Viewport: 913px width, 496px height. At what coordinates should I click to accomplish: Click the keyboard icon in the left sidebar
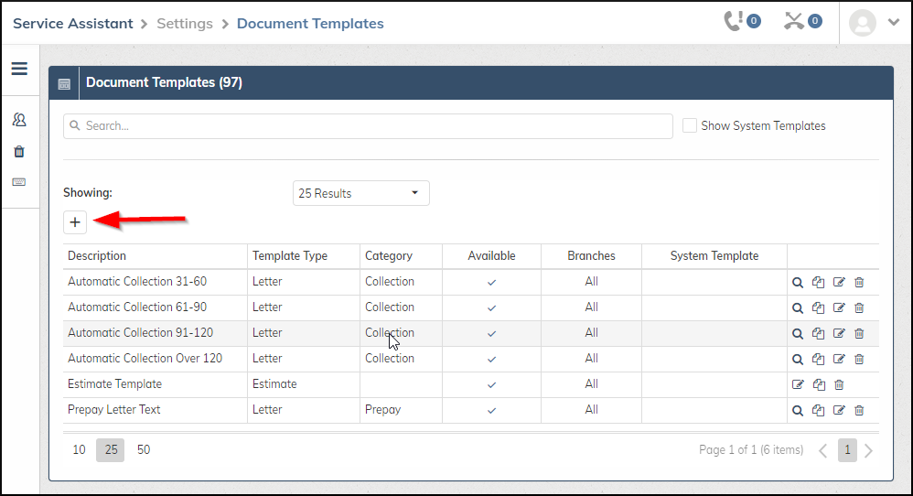click(x=19, y=182)
